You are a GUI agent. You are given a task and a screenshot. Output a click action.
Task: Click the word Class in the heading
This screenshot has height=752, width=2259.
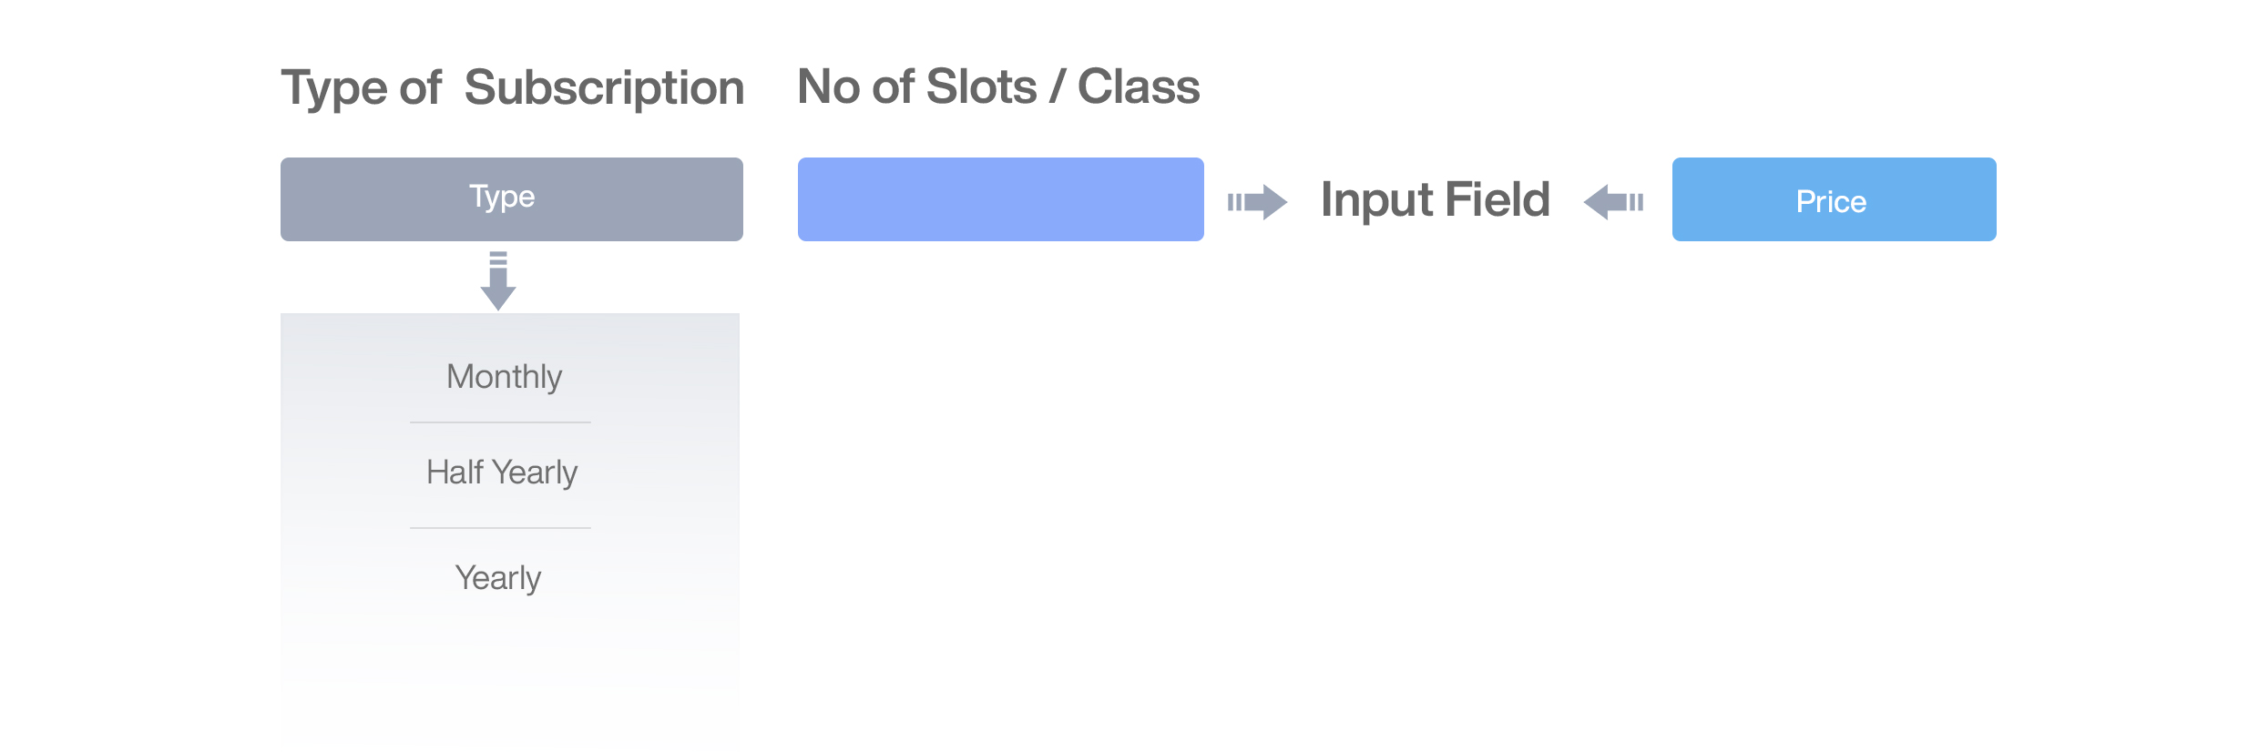pyautogui.click(x=1139, y=86)
